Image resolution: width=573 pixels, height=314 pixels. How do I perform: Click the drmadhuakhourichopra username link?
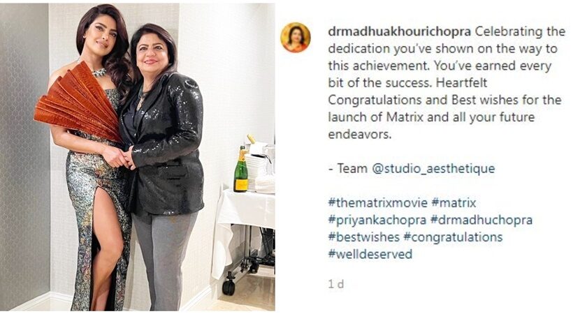point(400,32)
